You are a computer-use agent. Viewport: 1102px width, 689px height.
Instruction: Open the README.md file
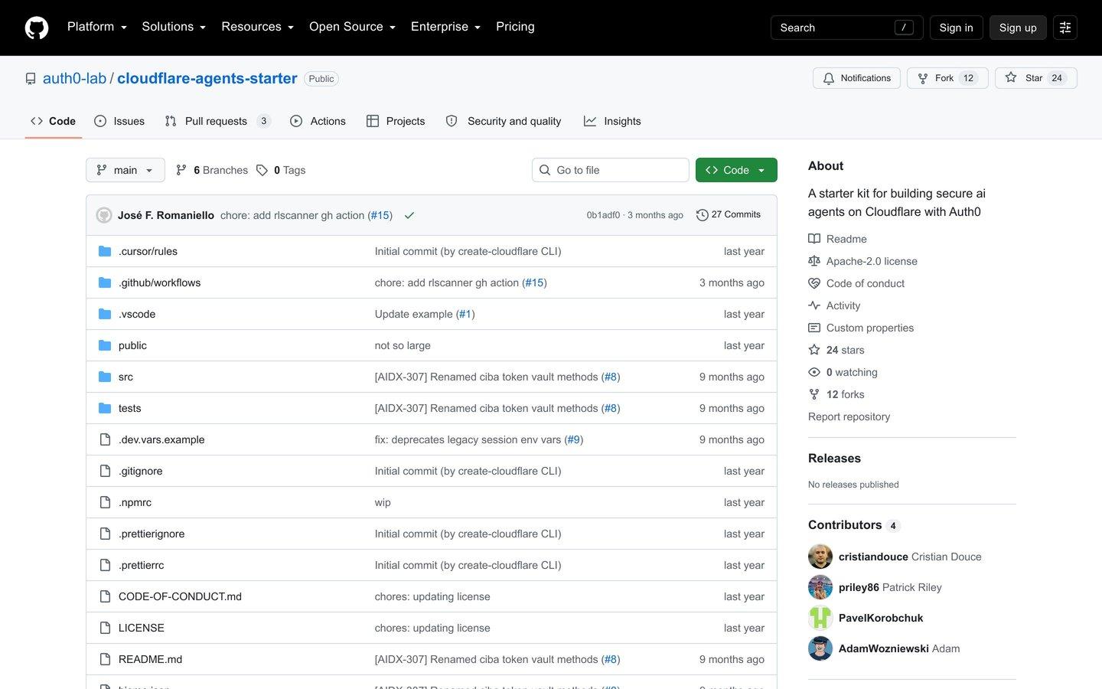[x=150, y=659]
